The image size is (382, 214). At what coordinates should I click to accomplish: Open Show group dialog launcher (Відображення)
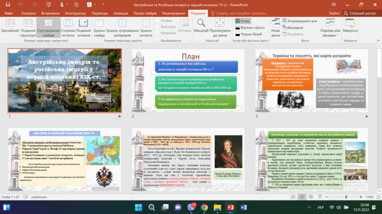click(190, 41)
